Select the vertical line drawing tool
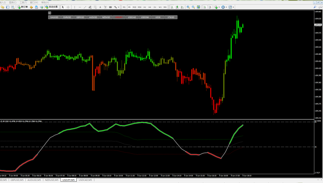Viewport: 323px width, 183px height. click(74, 7)
